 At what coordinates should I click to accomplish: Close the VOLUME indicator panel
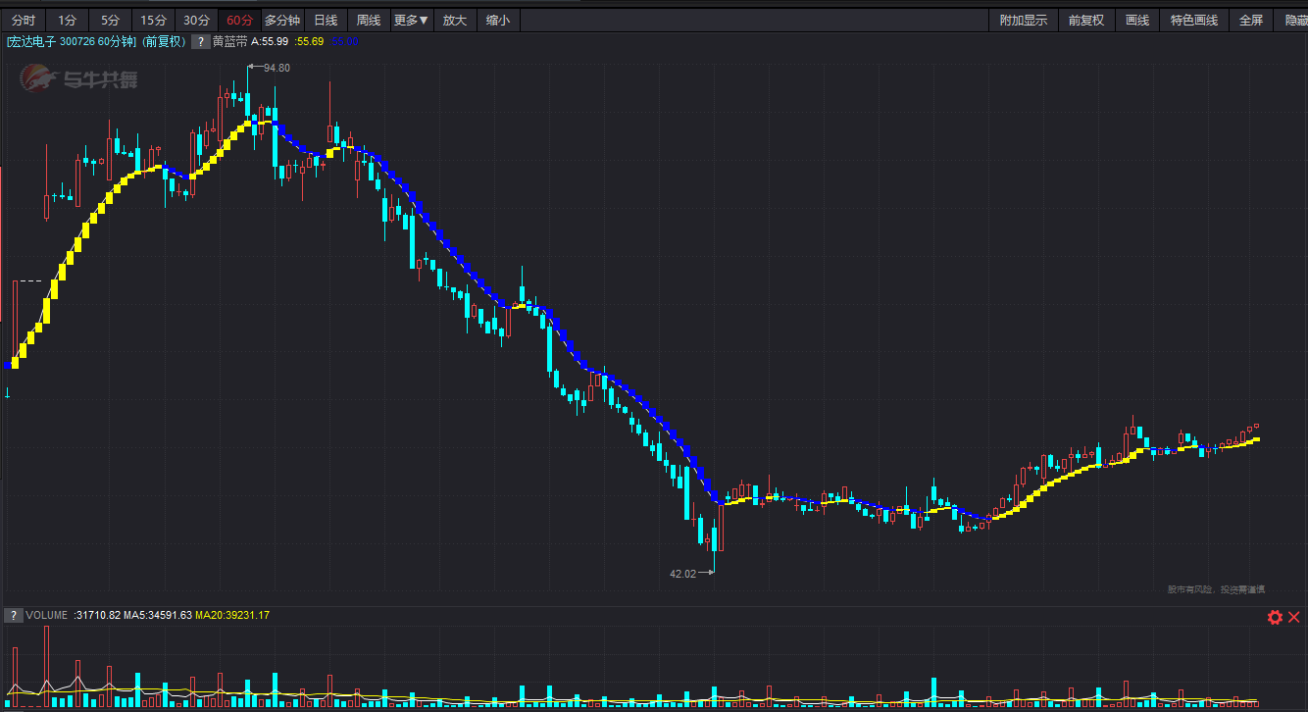pyautogui.click(x=1294, y=617)
